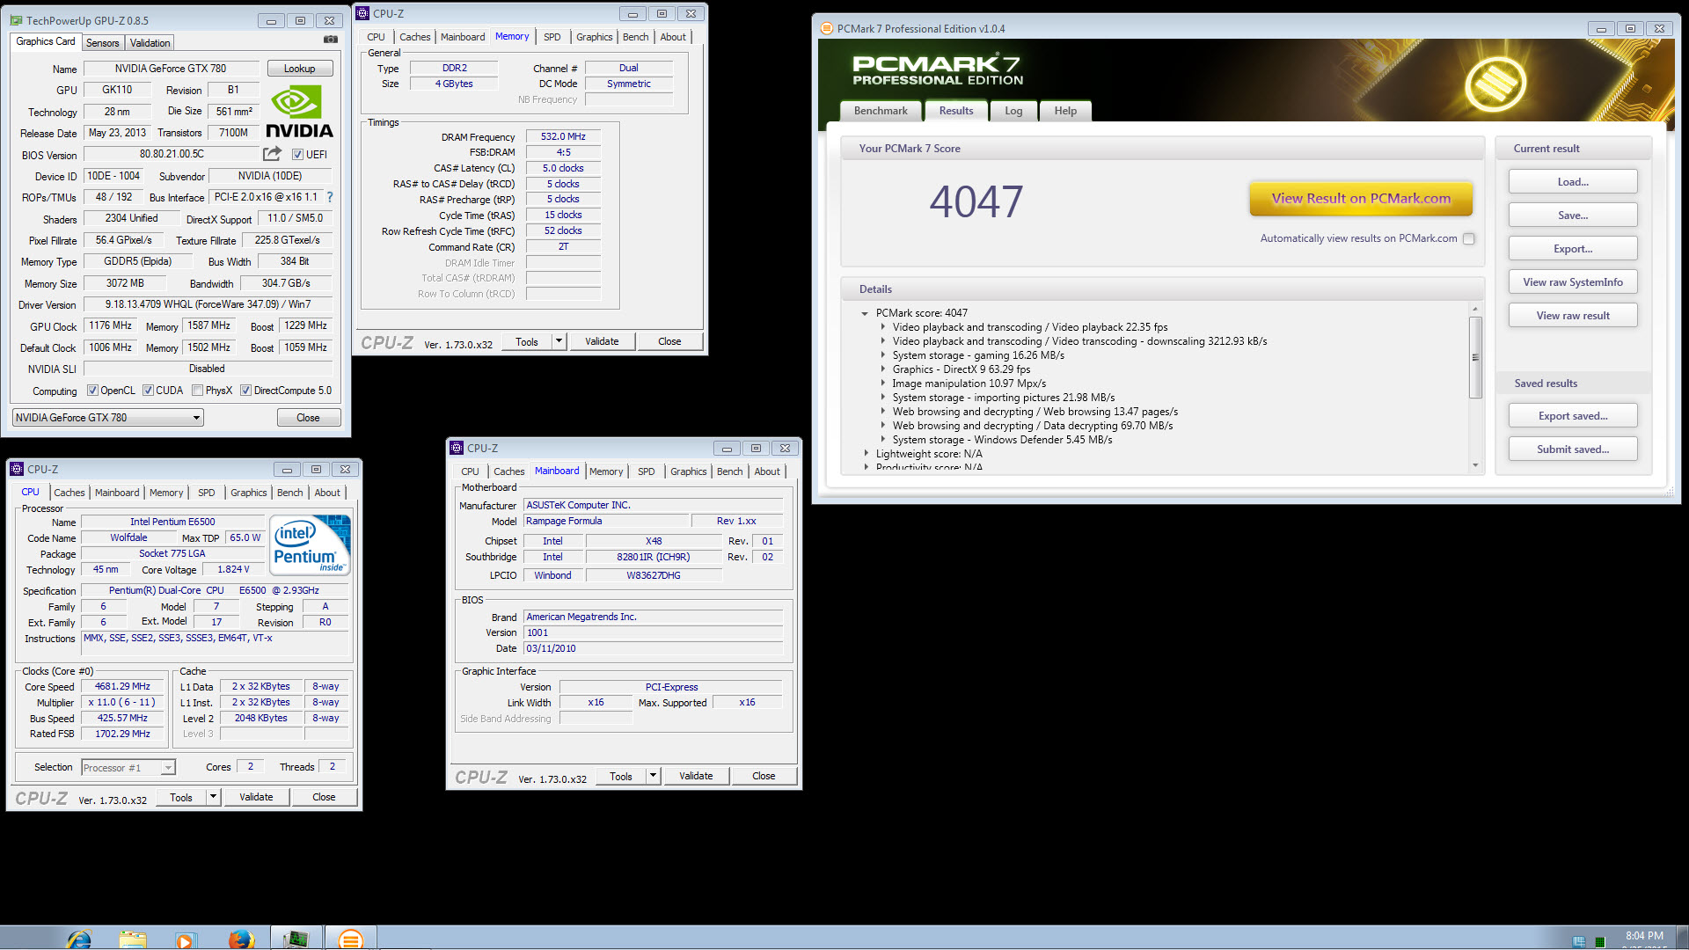
Task: Click the BIOS export share icon in GPU-Z
Action: pyautogui.click(x=272, y=154)
